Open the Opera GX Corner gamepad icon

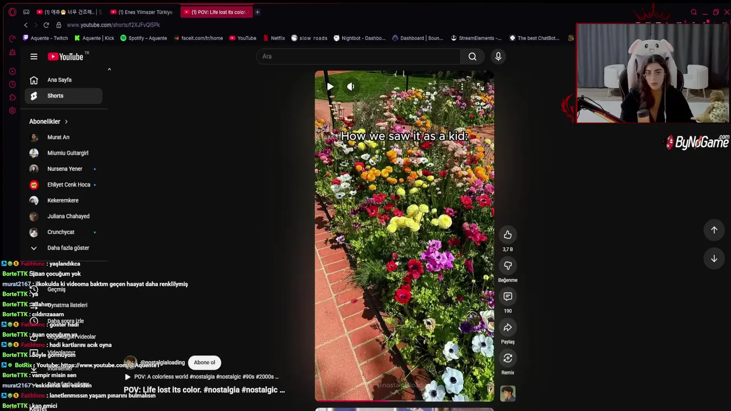coord(26,12)
